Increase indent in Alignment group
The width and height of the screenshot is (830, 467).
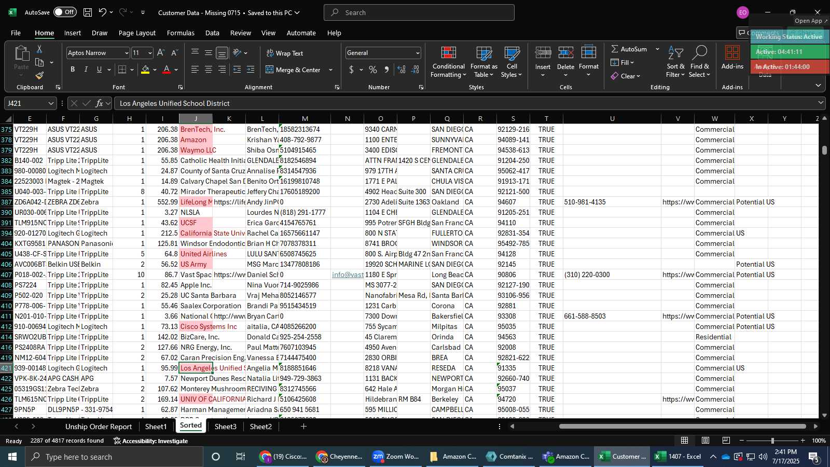click(x=251, y=70)
